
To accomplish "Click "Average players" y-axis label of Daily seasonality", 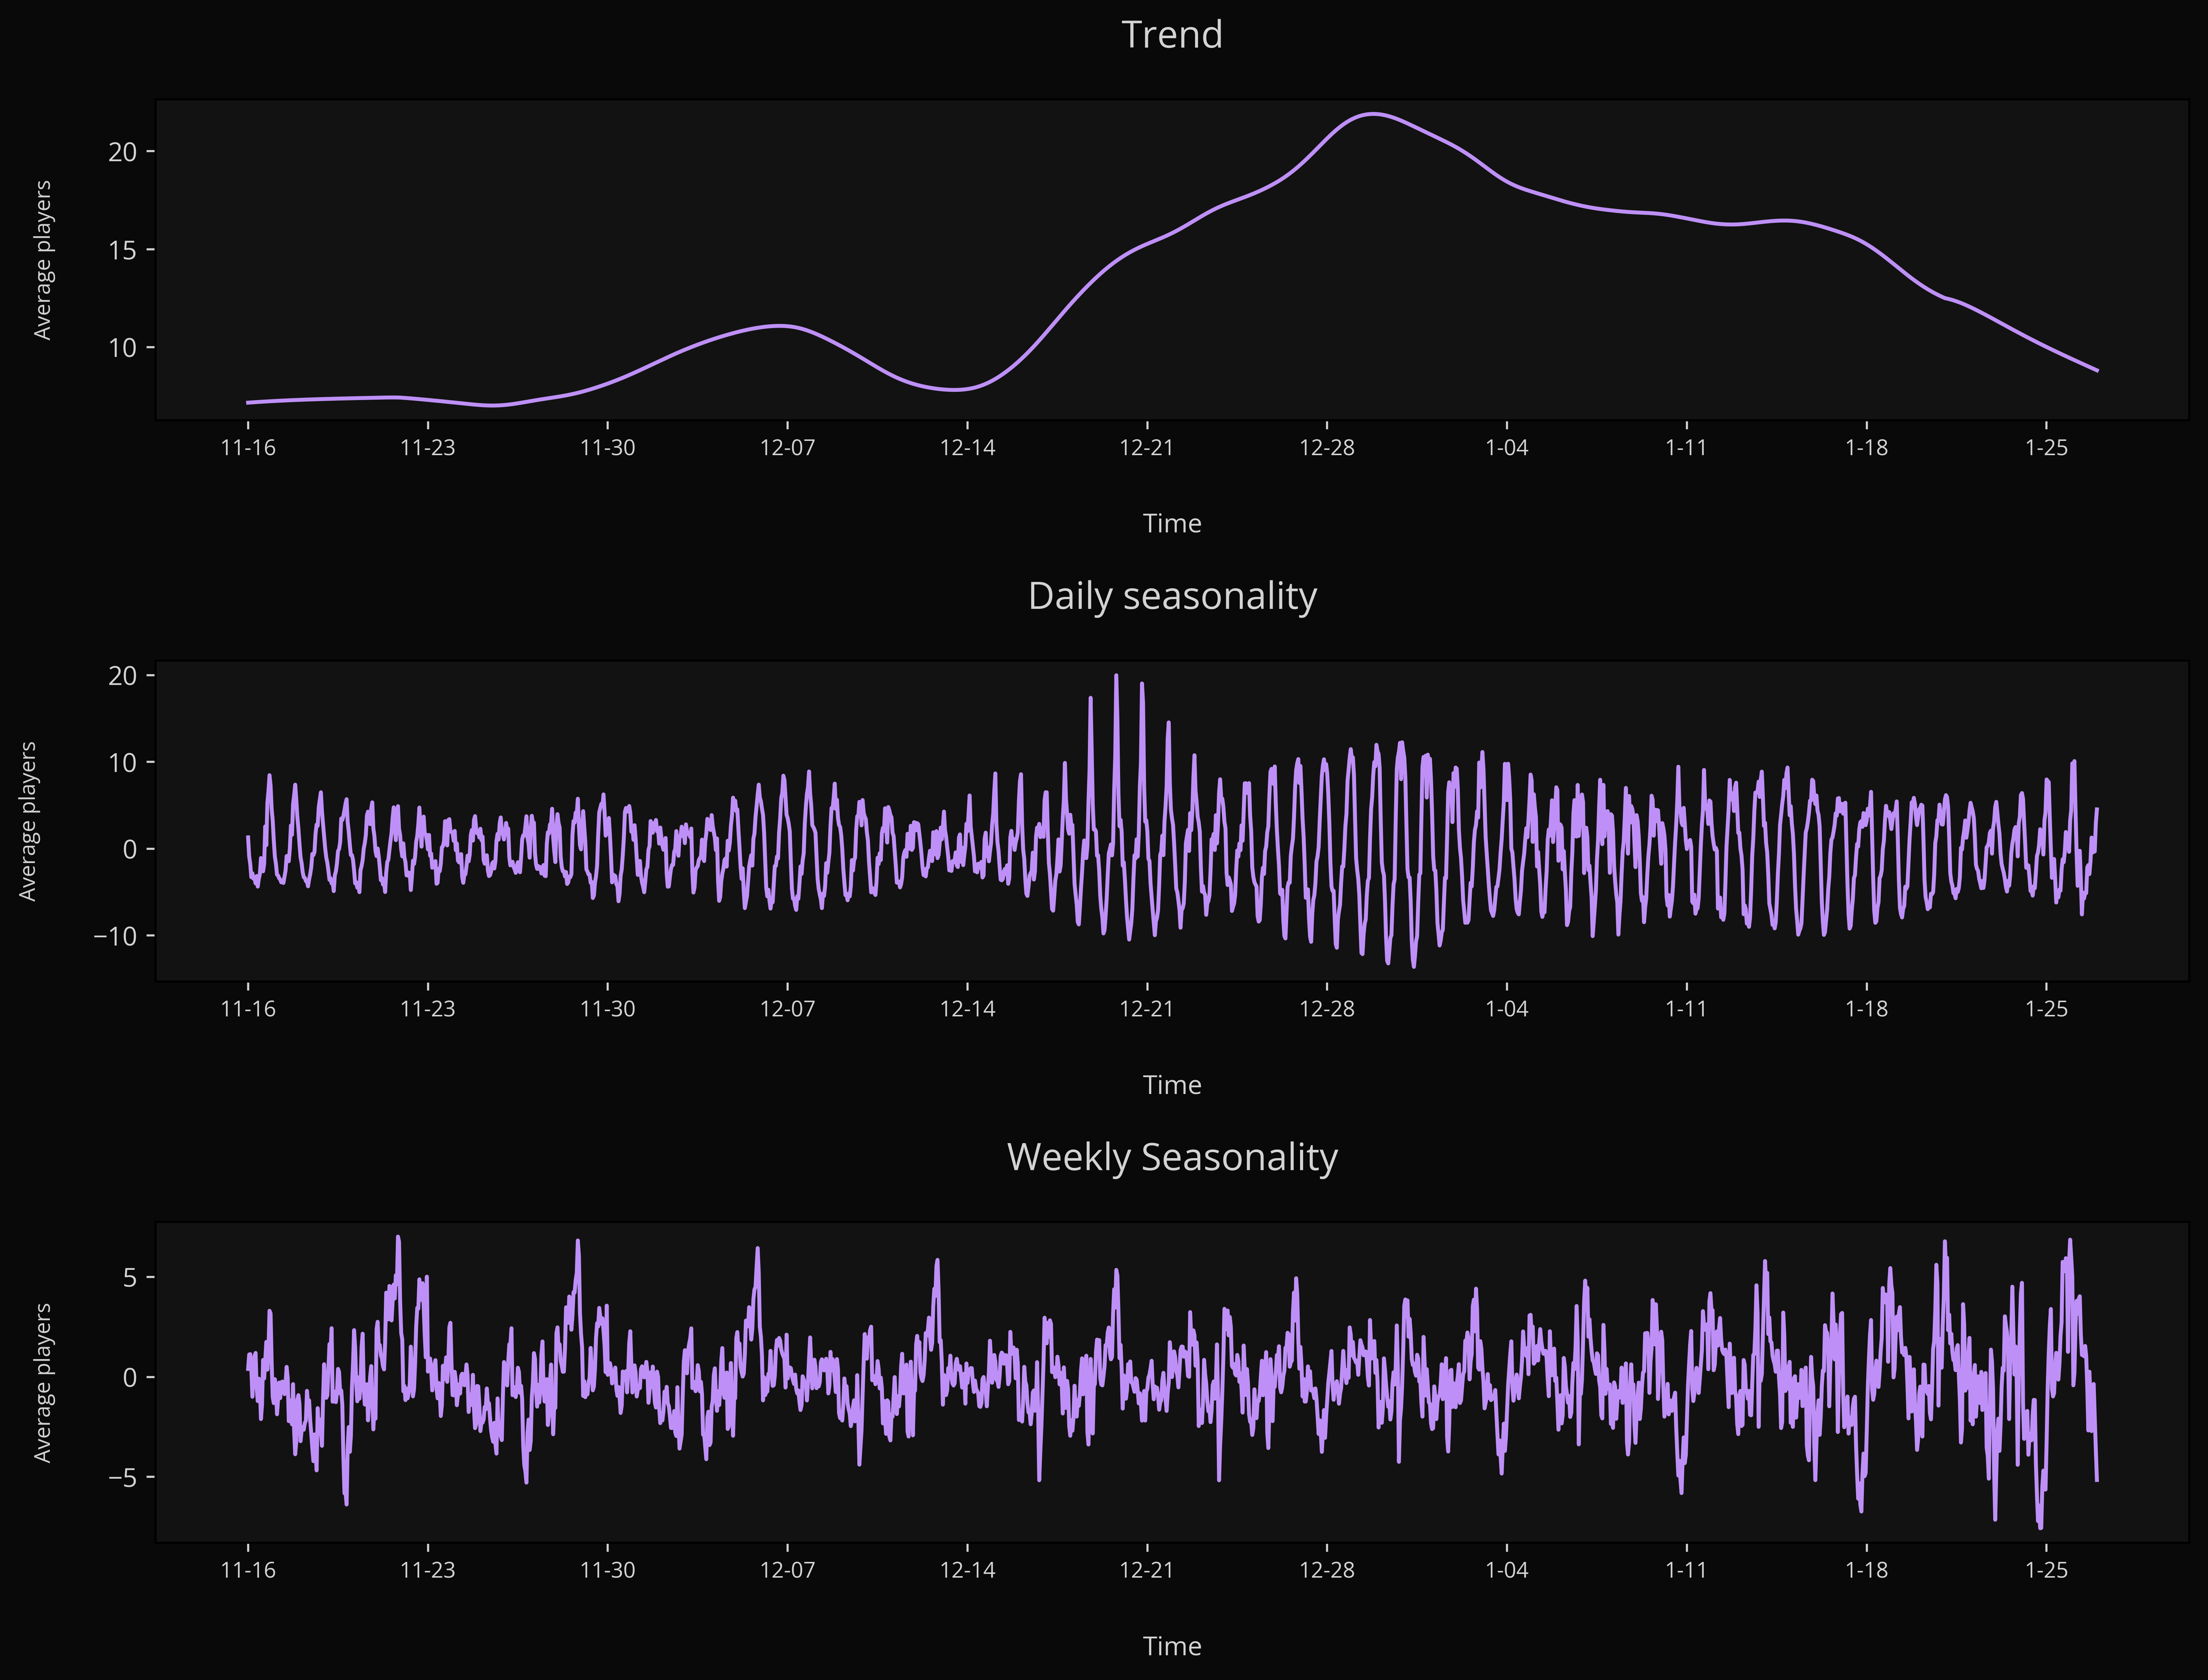I will [x=28, y=821].
